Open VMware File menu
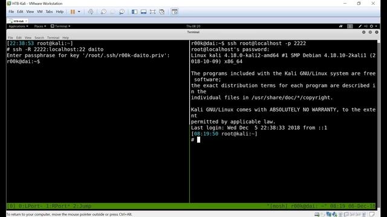Viewport: 387px width, 217px height. pyautogui.click(x=11, y=11)
